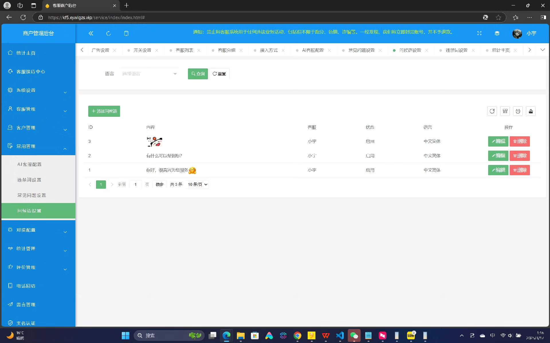
Task: Toggle fullscreen mode icon in header
Action: click(x=479, y=33)
